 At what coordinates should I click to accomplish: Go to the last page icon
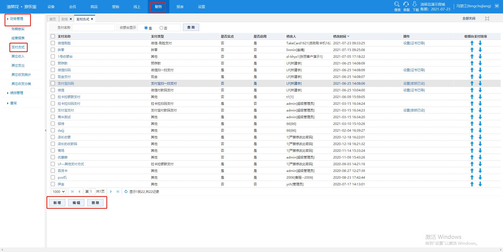[118, 192]
